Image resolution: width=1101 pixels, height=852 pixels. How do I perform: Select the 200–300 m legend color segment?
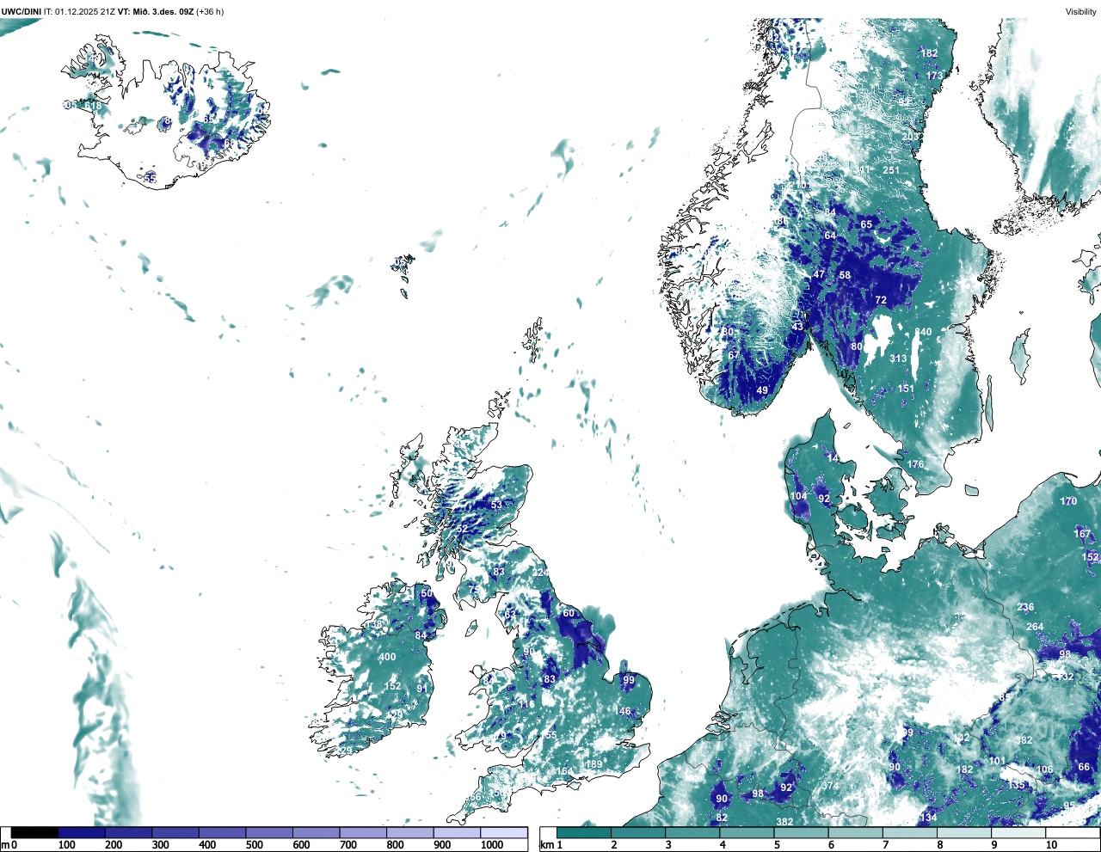(x=128, y=833)
